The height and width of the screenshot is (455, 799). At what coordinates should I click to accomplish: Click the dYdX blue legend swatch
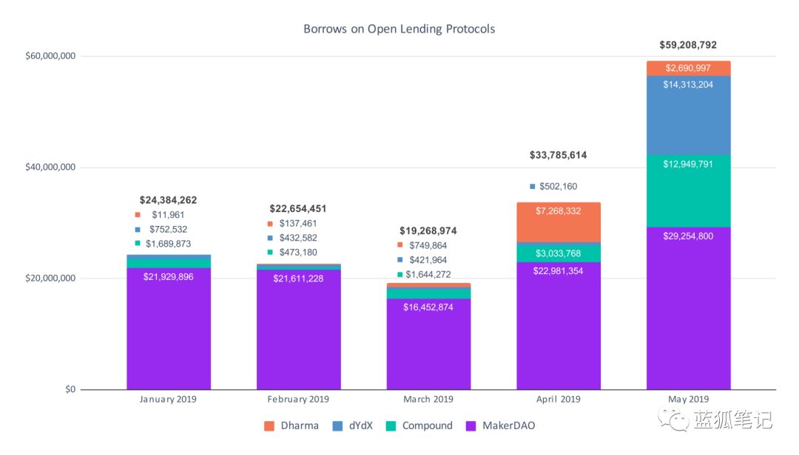coord(337,426)
